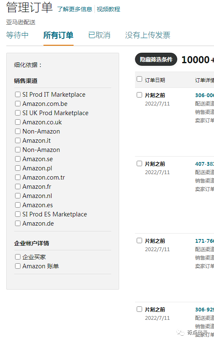Select the order starting with 407-38
214x342 pixels.
pyautogui.click(x=139, y=164)
